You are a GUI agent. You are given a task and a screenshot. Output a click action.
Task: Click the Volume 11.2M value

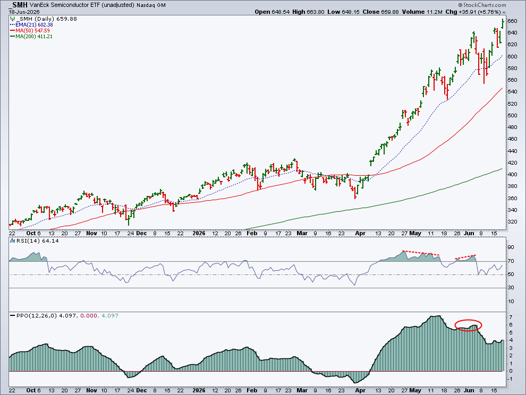point(422,12)
